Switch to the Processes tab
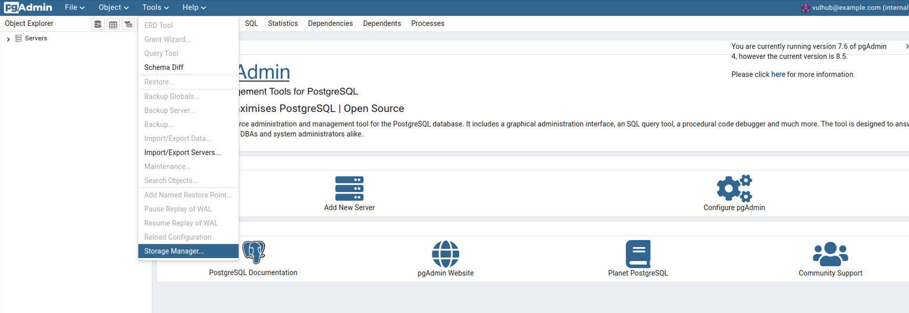This screenshot has height=313, width=909. [x=427, y=24]
